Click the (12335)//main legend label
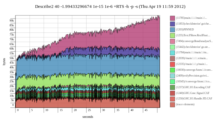 click(x=192, y=64)
